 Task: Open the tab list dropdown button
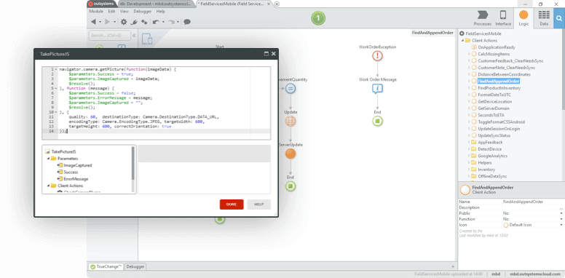277,4
